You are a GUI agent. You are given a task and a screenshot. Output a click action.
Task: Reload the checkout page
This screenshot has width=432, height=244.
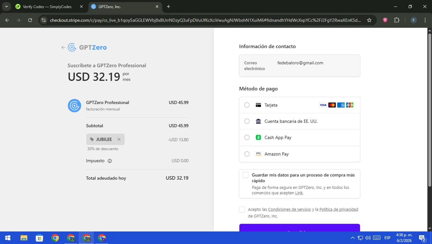point(30,20)
